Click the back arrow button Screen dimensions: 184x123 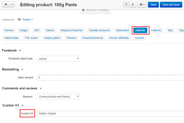pyautogui.click(x=6, y=4)
